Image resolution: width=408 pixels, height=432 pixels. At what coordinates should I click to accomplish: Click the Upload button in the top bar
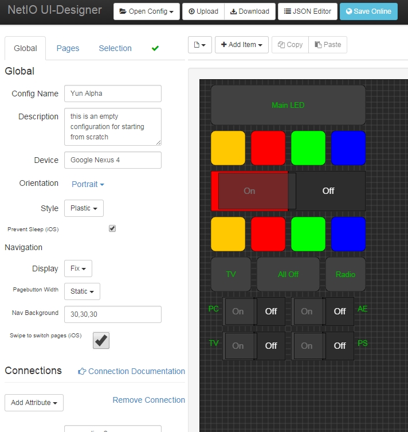tap(203, 11)
